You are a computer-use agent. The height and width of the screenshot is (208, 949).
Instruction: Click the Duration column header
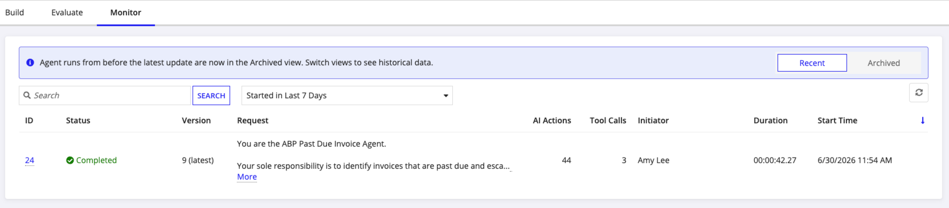(x=770, y=120)
